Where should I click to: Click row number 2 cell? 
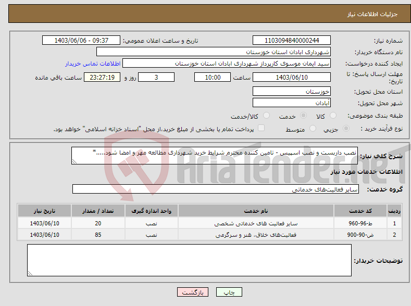click(394, 235)
